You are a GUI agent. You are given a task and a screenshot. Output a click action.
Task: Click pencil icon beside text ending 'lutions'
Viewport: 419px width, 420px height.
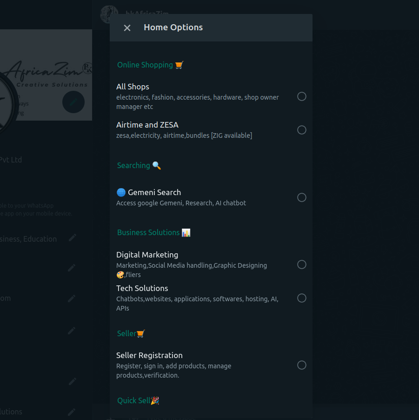(x=72, y=412)
